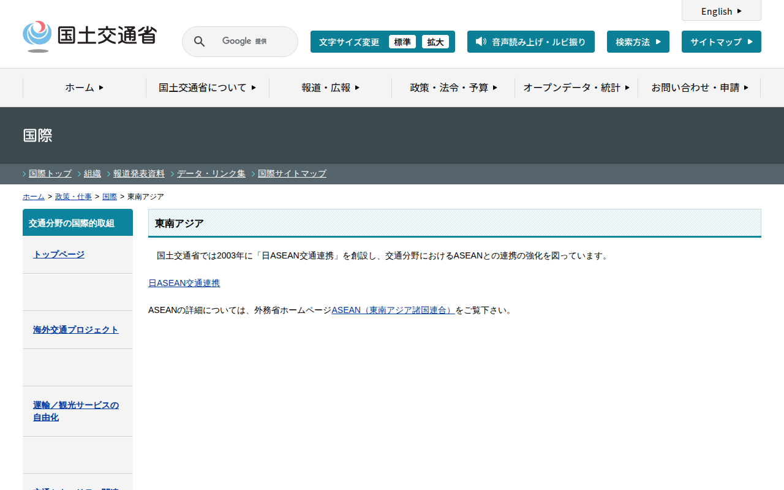784x490 pixels.
Task: Open the 日ASEAN交通連携 link
Action: point(184,283)
